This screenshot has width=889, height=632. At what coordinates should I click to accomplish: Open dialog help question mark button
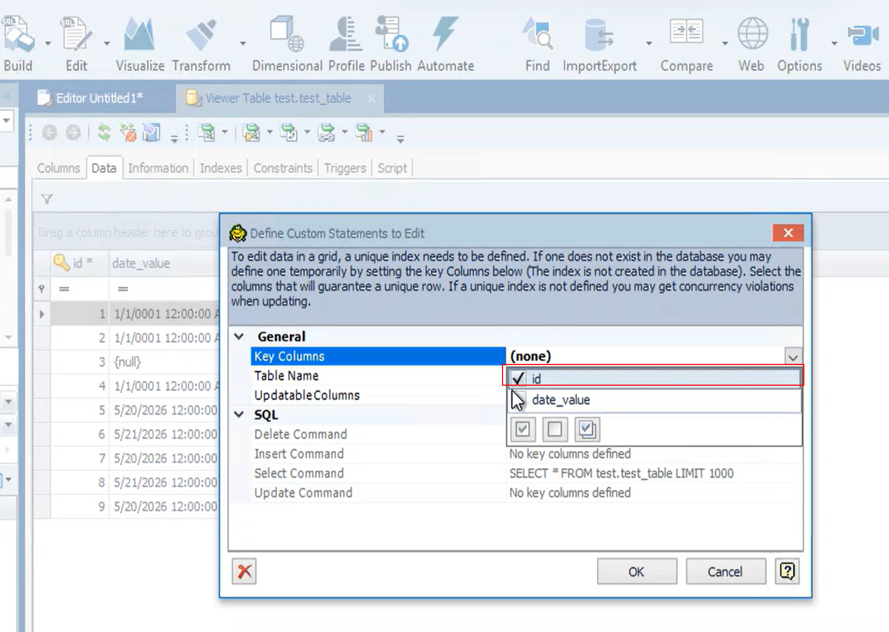[787, 571]
